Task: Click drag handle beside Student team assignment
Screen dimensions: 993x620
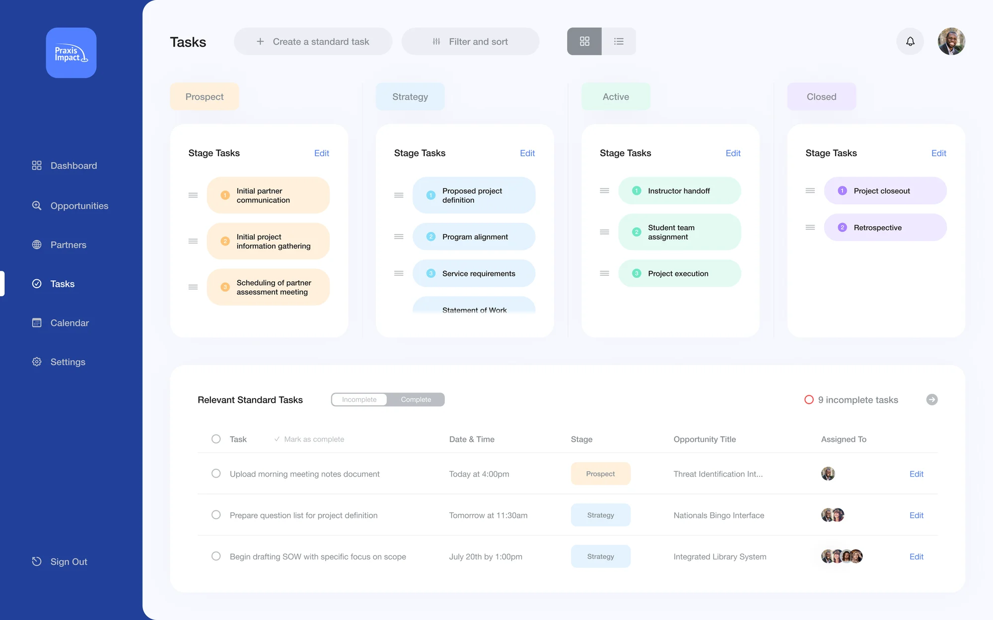Action: point(604,232)
